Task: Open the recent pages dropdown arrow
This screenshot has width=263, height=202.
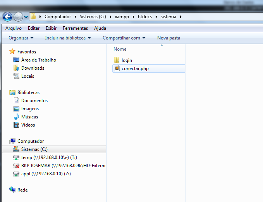Action: tap(26, 17)
